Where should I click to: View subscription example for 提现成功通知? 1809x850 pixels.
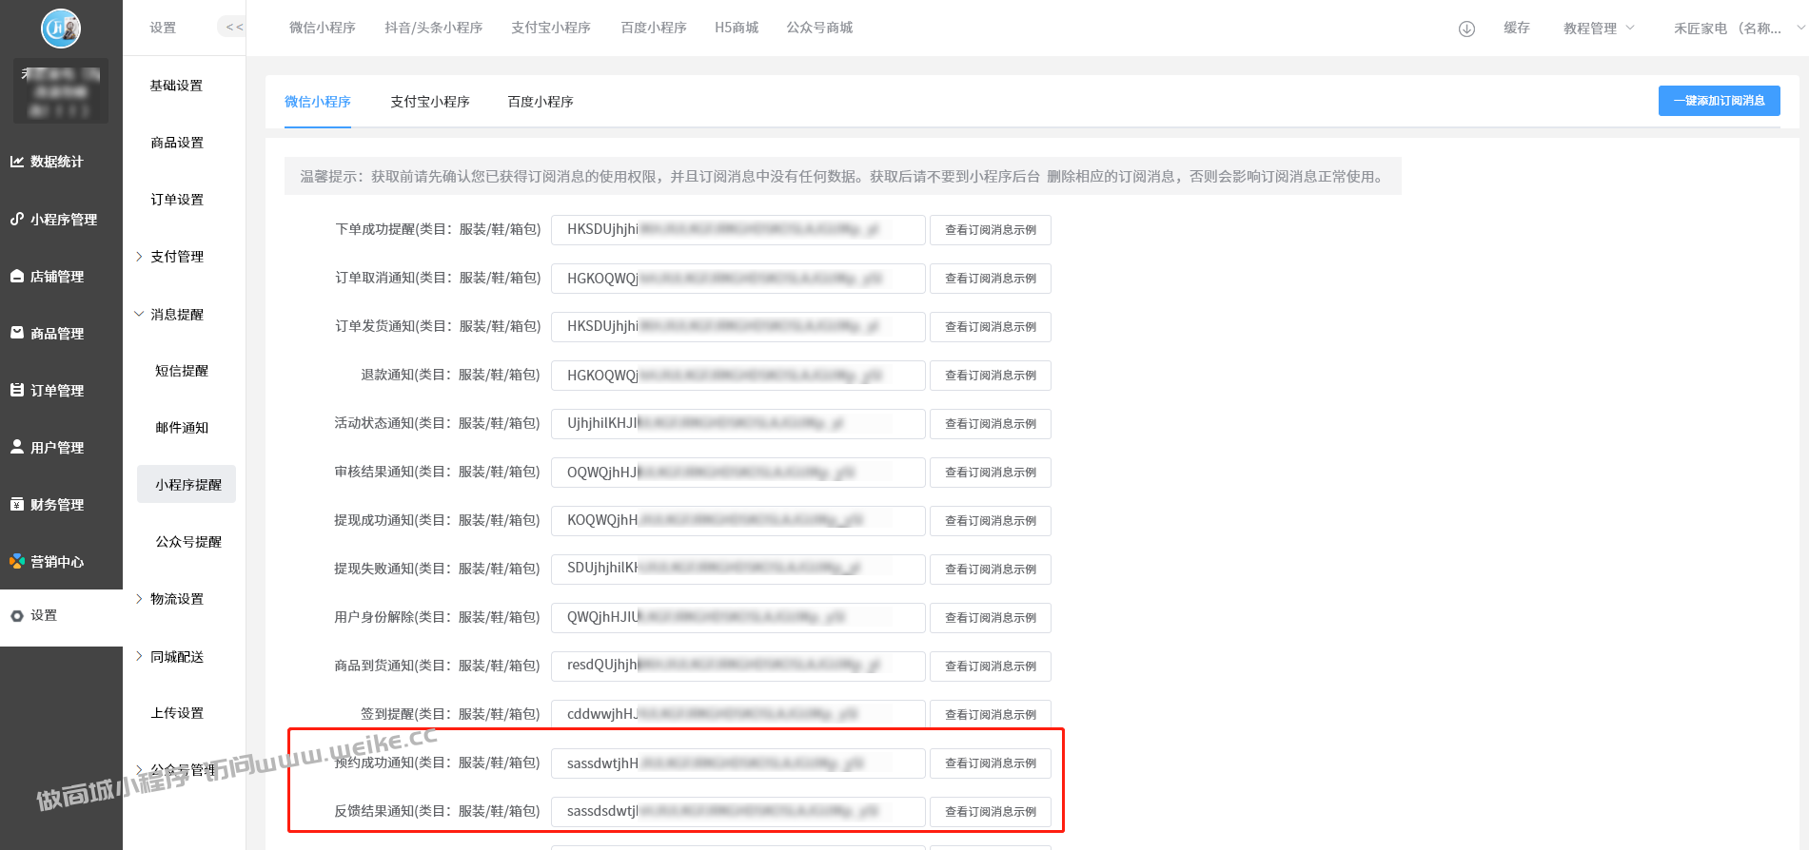[990, 521]
